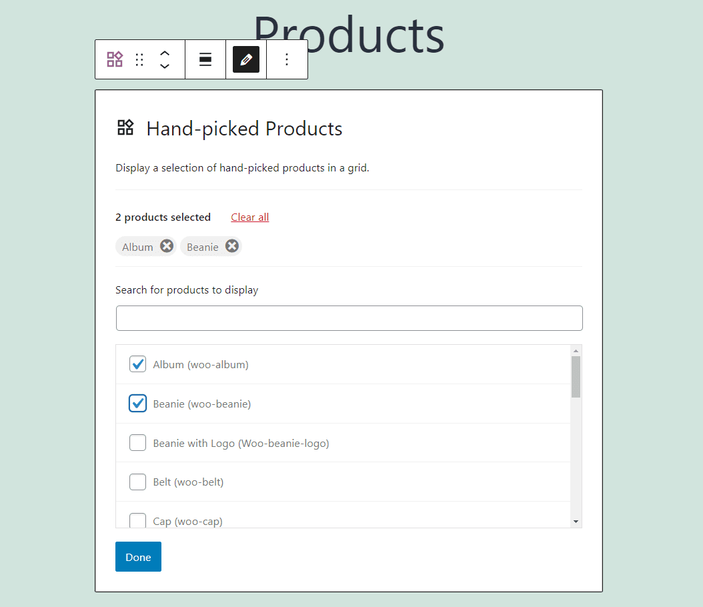
Task: Check the Beanie with Logo checkbox
Action: (137, 442)
